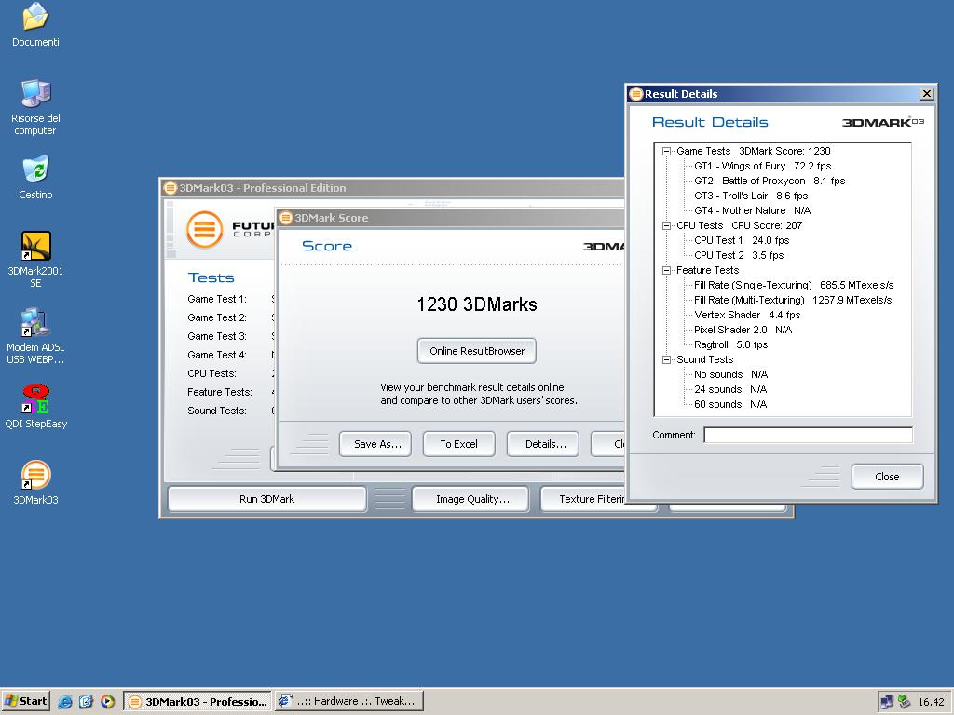The width and height of the screenshot is (954, 715).
Task: Click the 'Feature Tests:' label in main window
Action: point(220,392)
